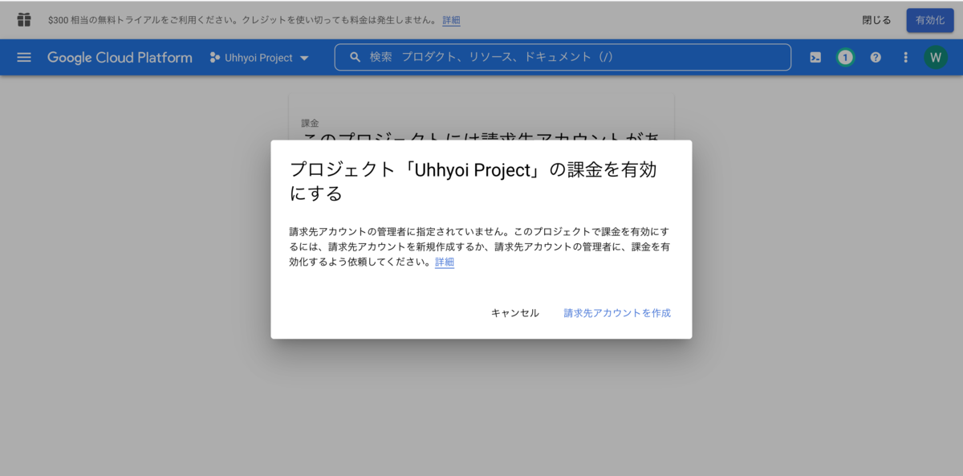
Task: Click the search magnifier icon
Action: click(356, 58)
